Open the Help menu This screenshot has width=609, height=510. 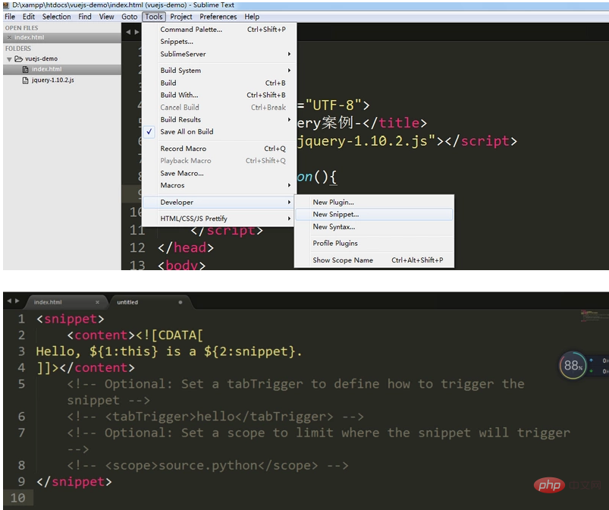pyautogui.click(x=252, y=17)
